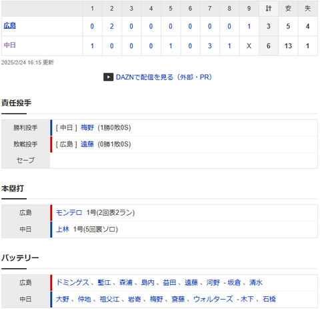This screenshot has height=309, width=320.
Task: Open 岩嵜 player link
Action: [x=135, y=299]
